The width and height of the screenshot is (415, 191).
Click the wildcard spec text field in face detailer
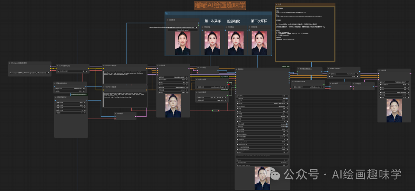coord(262,156)
